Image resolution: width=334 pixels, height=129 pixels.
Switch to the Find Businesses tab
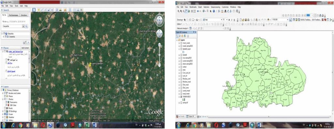(14, 15)
